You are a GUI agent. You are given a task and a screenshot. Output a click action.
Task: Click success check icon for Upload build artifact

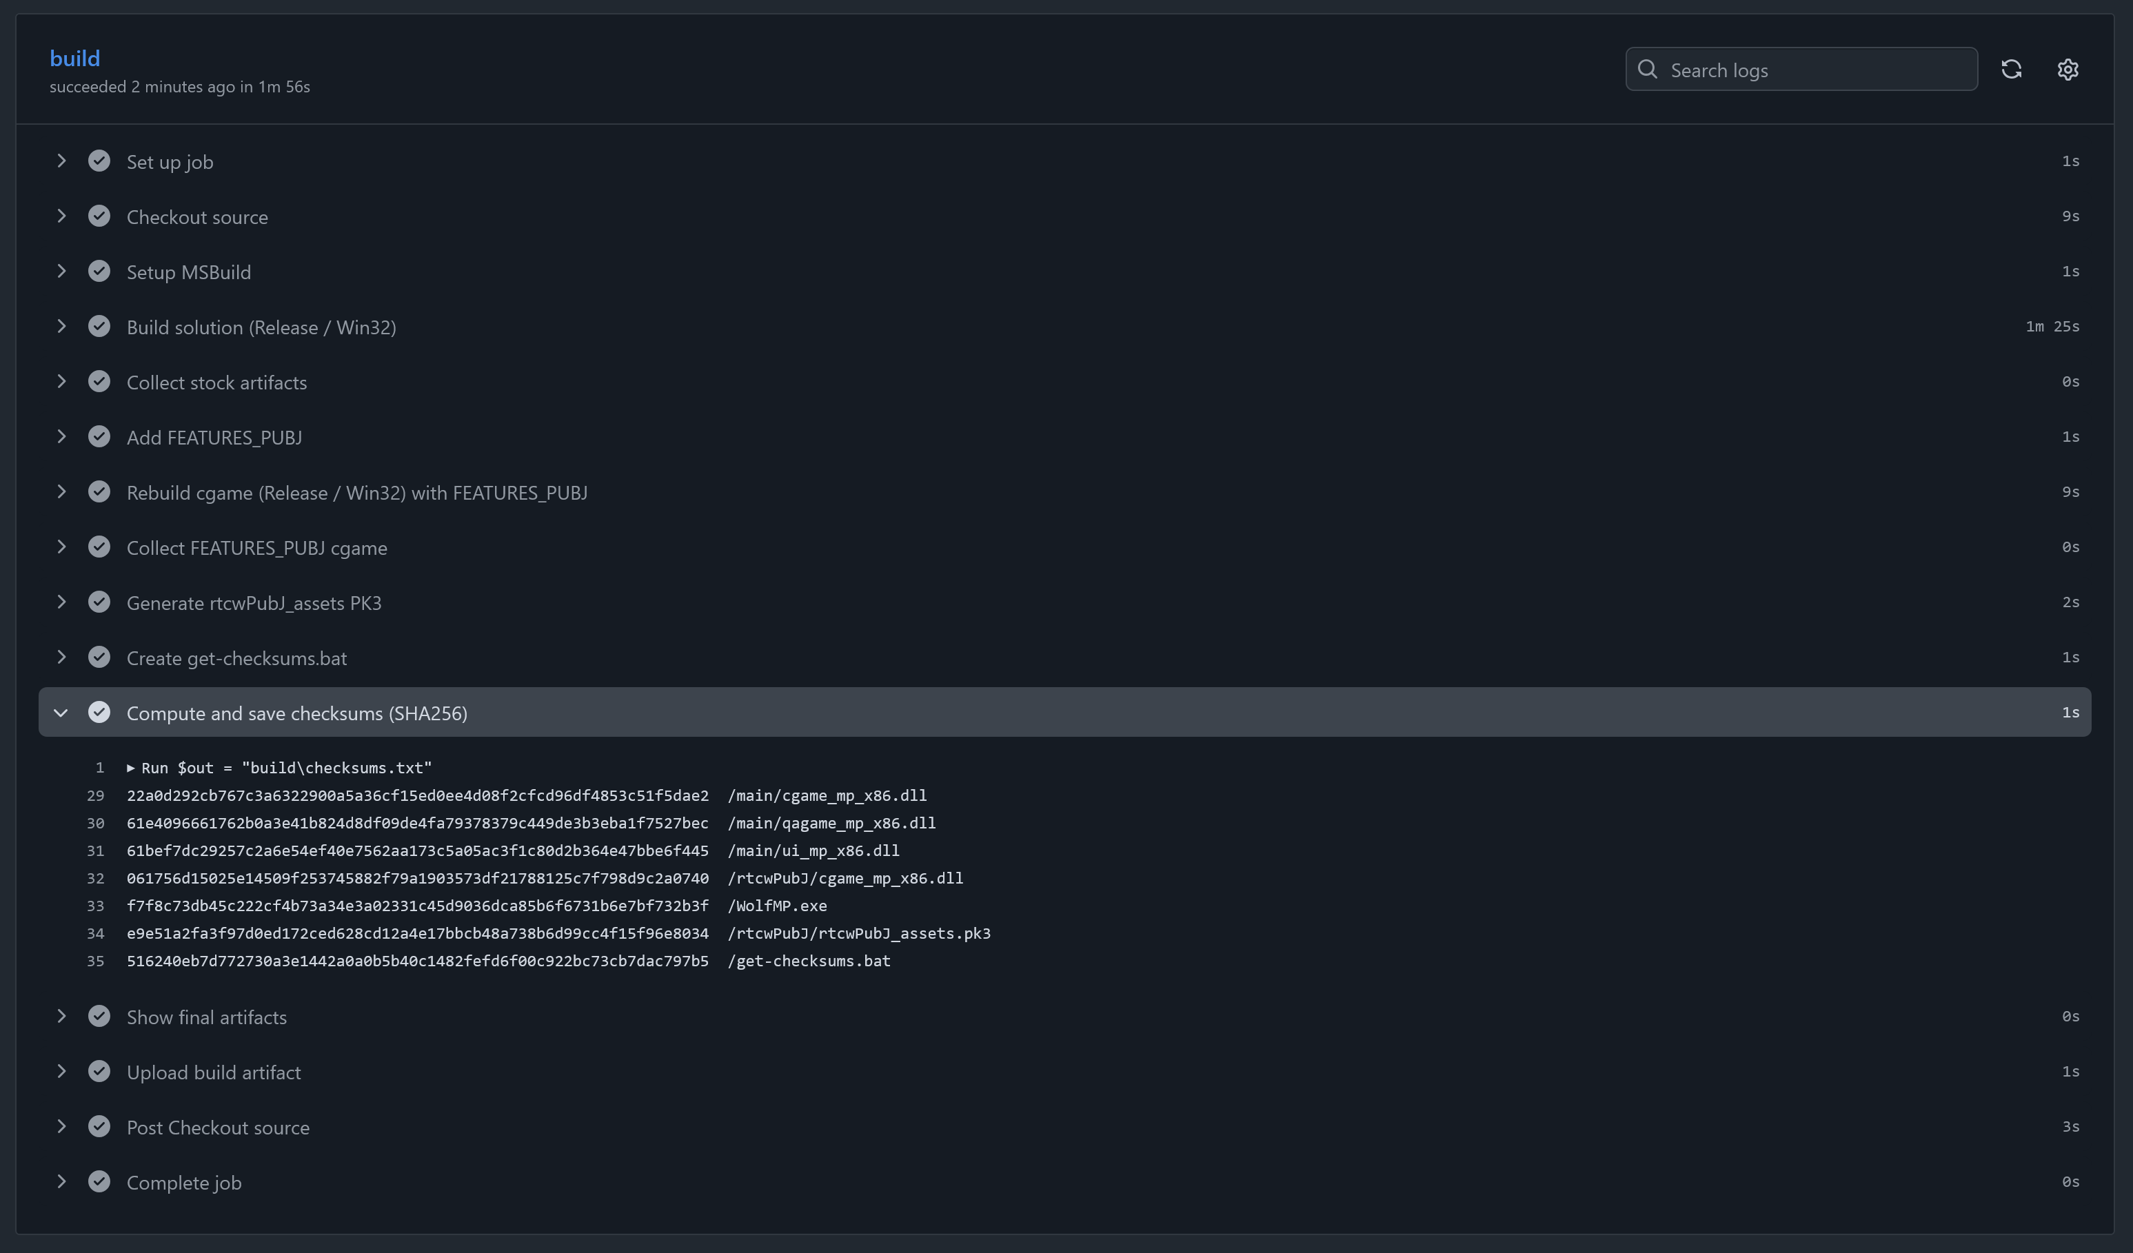(99, 1071)
